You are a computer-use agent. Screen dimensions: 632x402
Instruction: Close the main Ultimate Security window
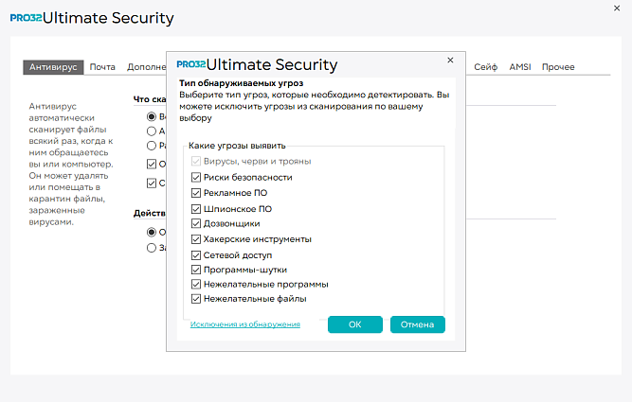coord(617,9)
